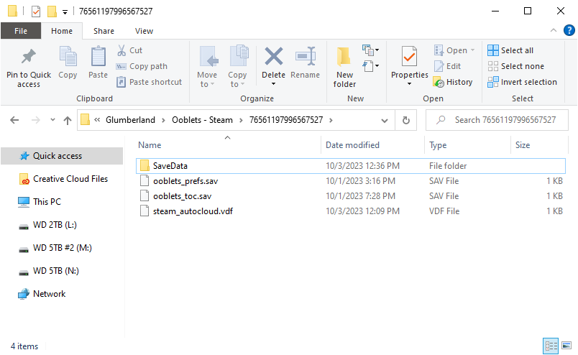Viewport: 578px width, 355px height.
Task: Select the steam_autocloud.vdf file
Action: pos(350,211)
